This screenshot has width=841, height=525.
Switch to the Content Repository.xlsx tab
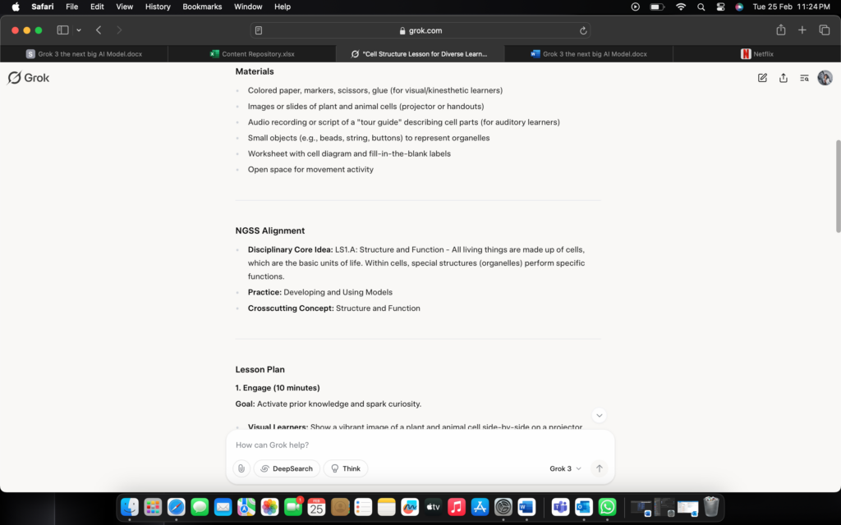252,54
